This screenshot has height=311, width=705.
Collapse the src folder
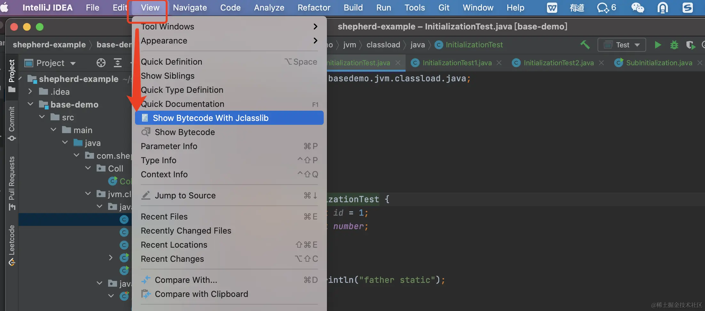(42, 117)
